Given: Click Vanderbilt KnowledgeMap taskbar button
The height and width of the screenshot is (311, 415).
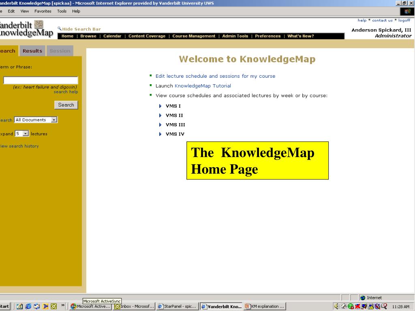Looking at the screenshot, I should 221,306.
